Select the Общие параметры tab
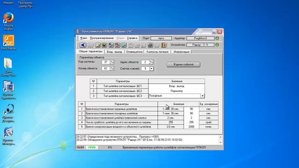Viewport: 299px width, 168px height. click(x=91, y=51)
